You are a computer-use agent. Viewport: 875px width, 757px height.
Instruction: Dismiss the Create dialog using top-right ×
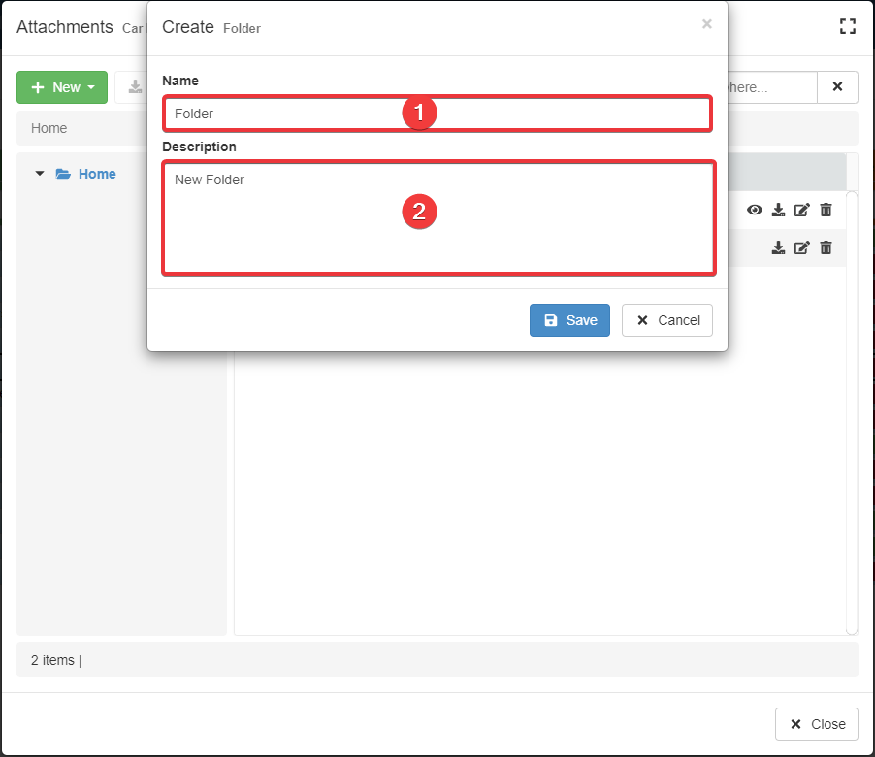[706, 24]
